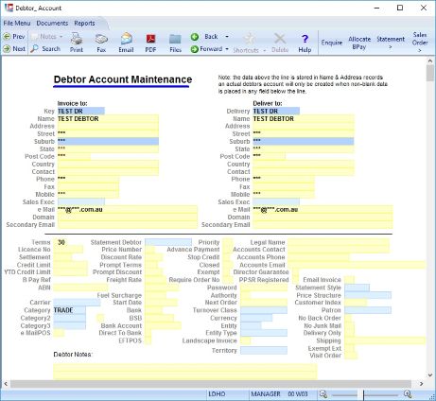
Task: Go to the next record with Next
Action: click(x=14, y=49)
